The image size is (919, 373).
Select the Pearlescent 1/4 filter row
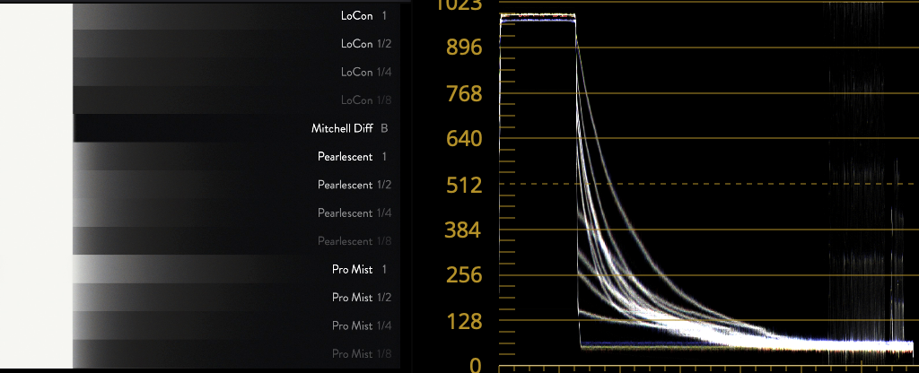[x=237, y=213]
